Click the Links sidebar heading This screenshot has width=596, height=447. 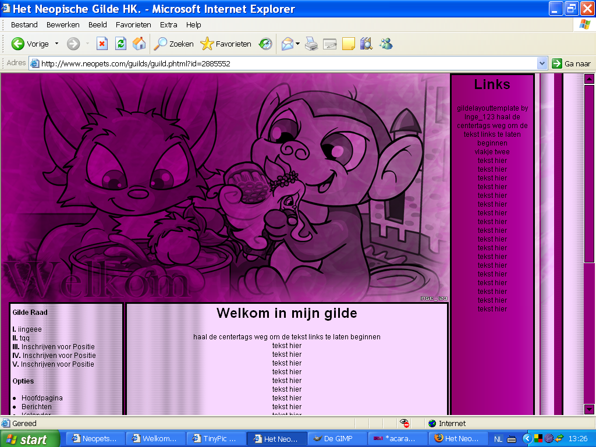coord(492,84)
